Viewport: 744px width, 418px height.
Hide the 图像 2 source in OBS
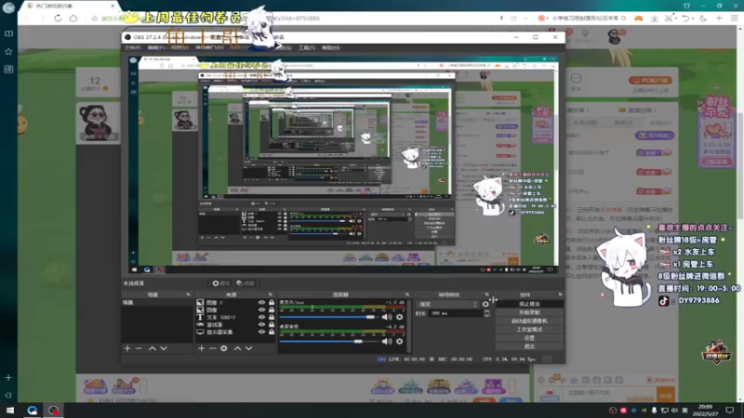[x=261, y=303]
